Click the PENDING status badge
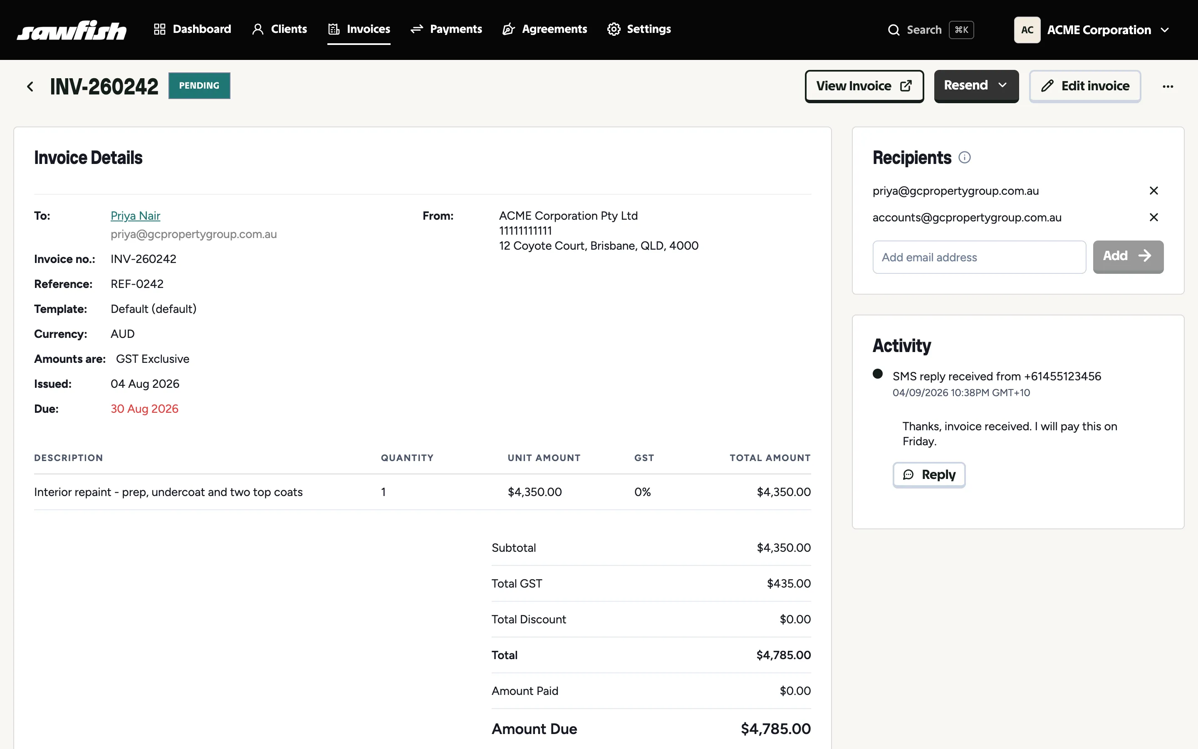 199,86
